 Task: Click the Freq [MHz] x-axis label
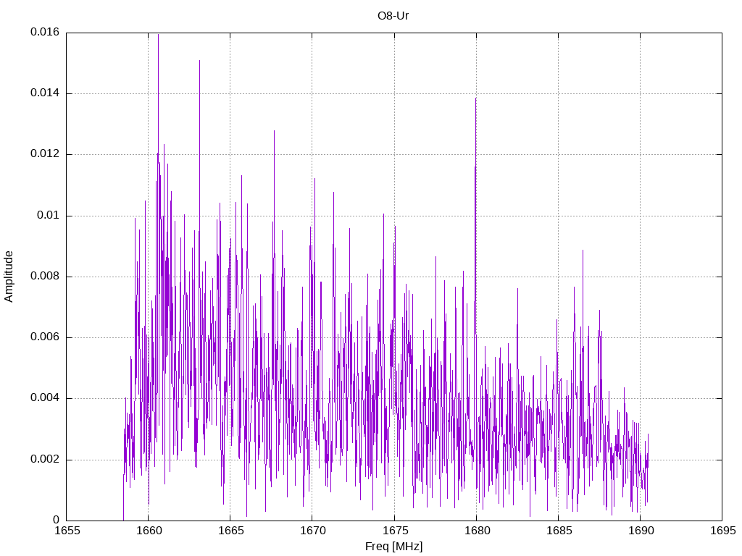point(393,547)
